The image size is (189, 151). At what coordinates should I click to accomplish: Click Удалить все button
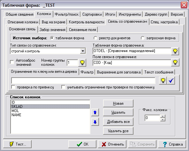[x=118, y=131]
